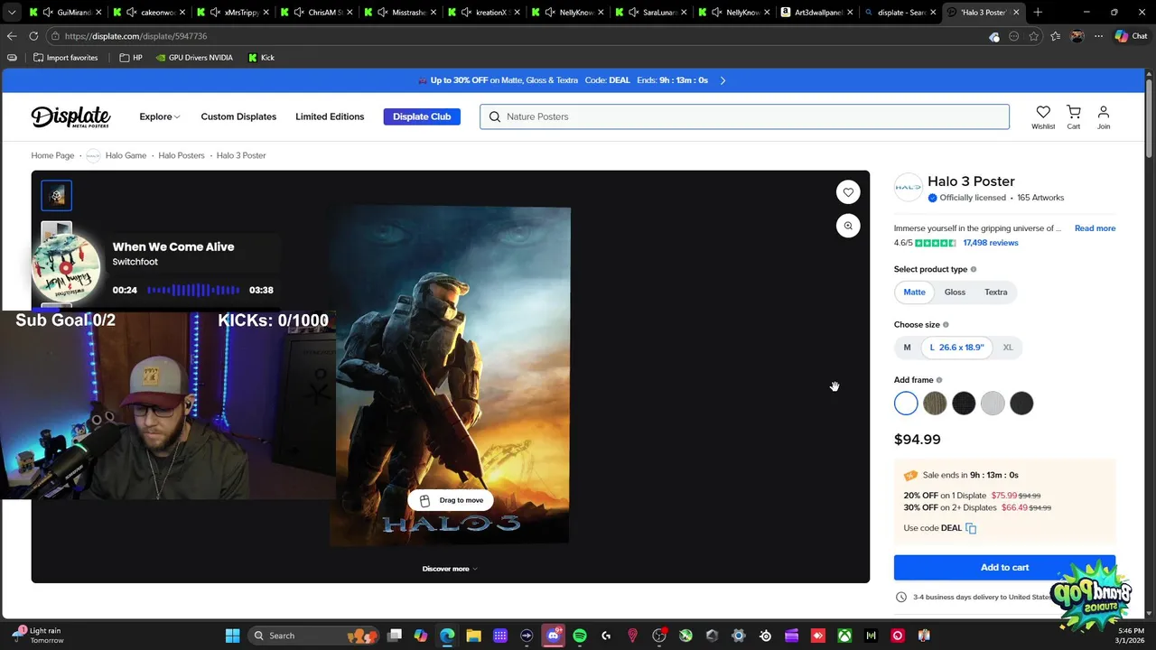
Task: Add page to favorites star icon
Action: coord(1034,36)
